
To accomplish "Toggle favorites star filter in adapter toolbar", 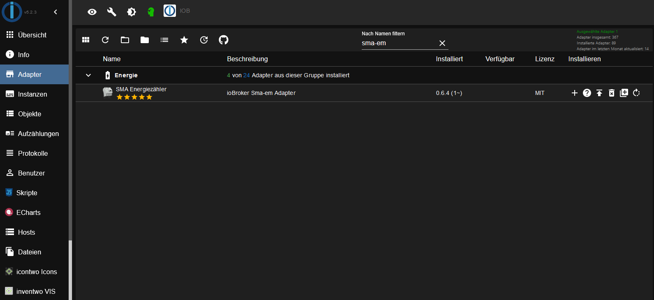I will coord(184,40).
